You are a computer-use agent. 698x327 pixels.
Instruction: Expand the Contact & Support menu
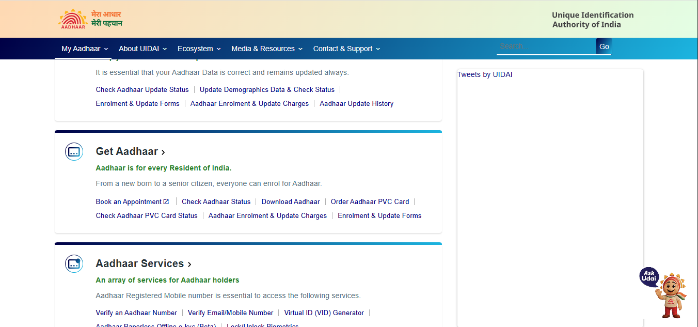click(x=347, y=49)
